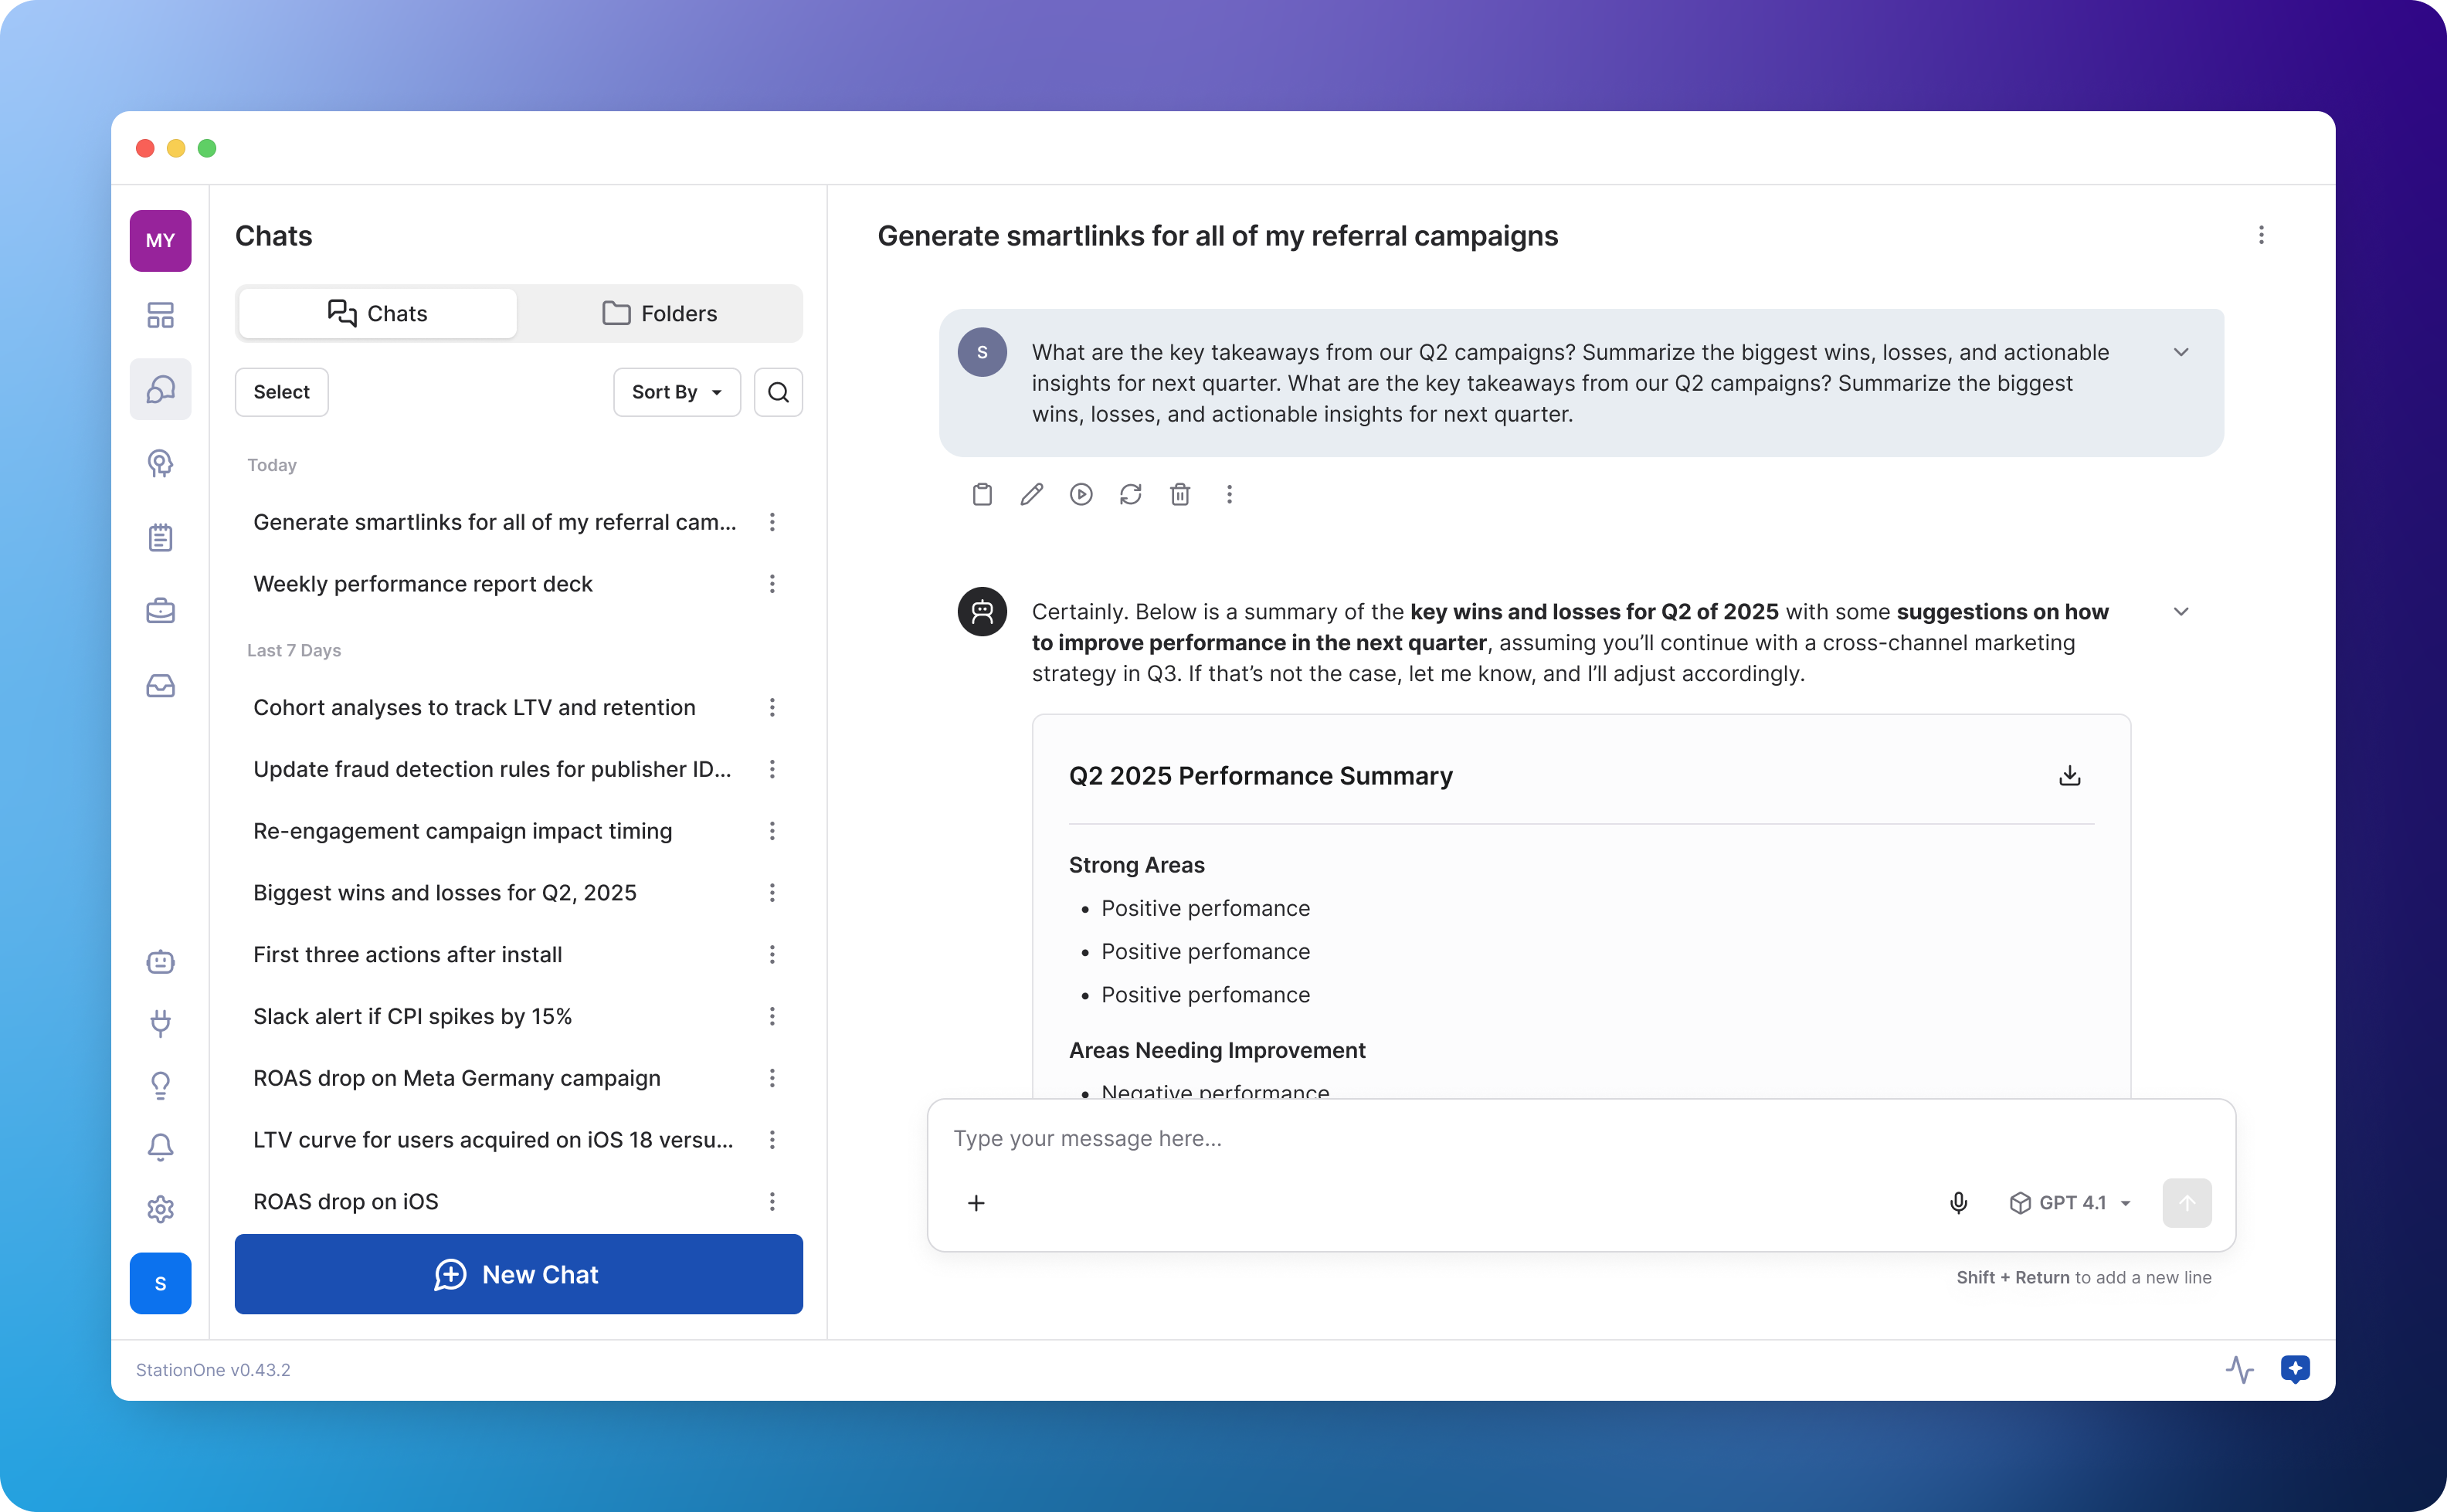Edit the message with pencil icon

pos(1031,494)
